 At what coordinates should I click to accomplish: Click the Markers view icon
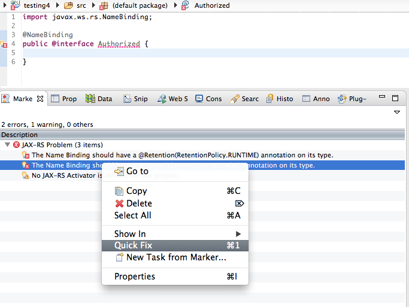(5, 99)
